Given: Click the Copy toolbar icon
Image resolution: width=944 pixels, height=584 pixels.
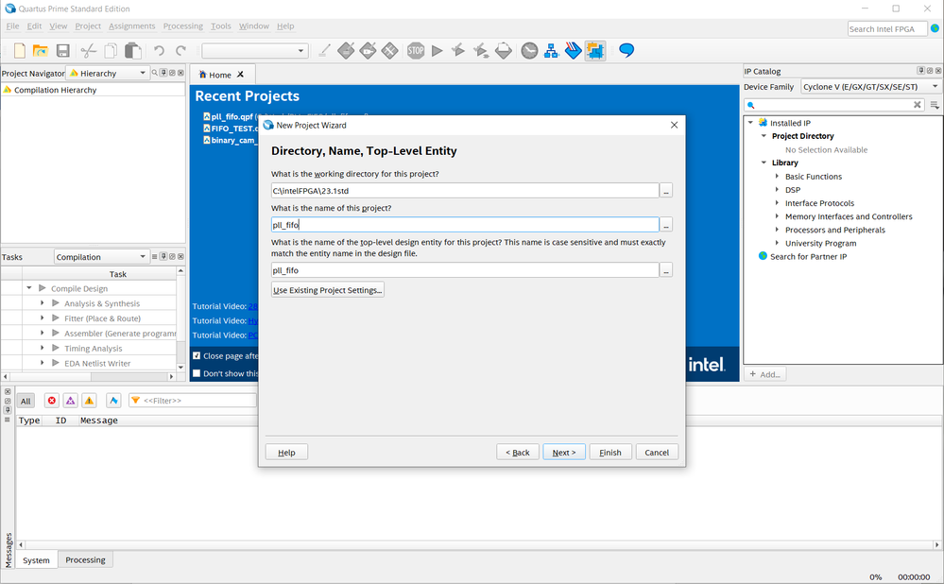Looking at the screenshot, I should pos(111,51).
